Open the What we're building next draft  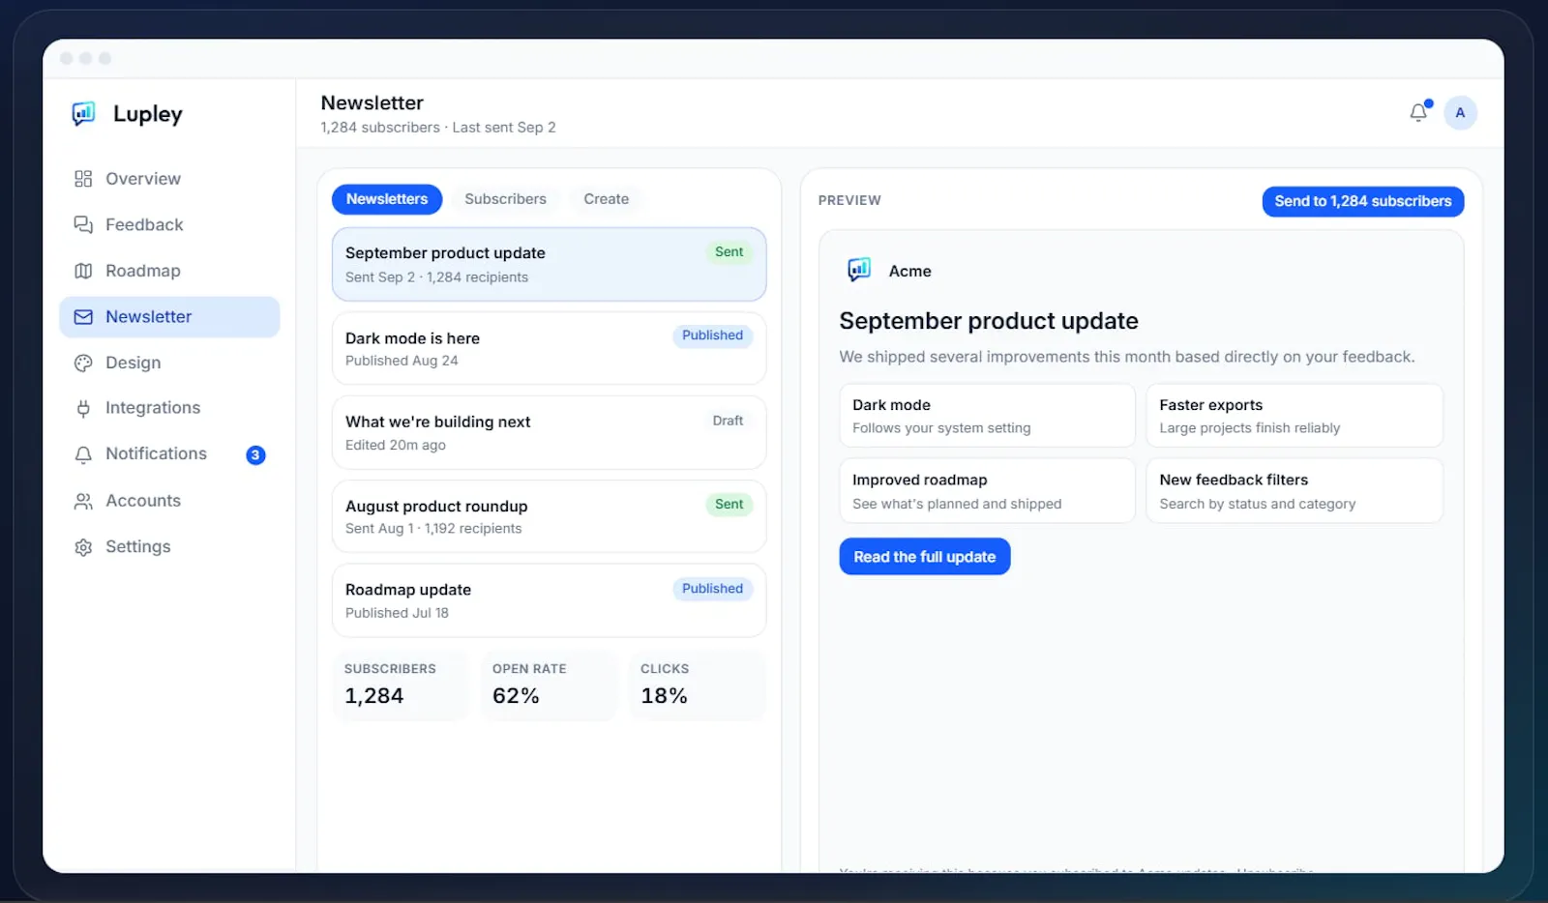click(x=549, y=432)
